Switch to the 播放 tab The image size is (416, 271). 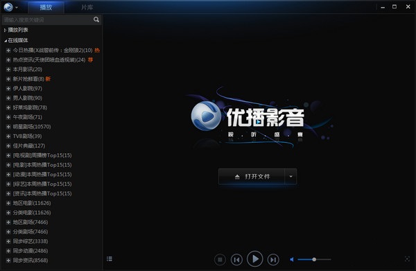click(46, 7)
